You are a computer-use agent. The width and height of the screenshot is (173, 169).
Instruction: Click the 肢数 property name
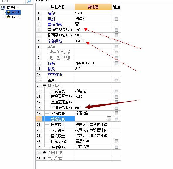pyautogui.click(x=51, y=69)
